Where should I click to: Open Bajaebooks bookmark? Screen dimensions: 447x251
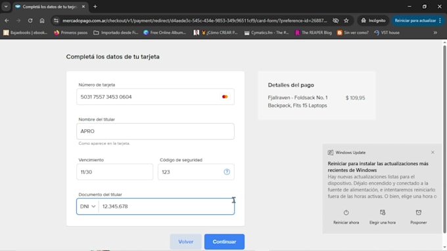coord(26,33)
